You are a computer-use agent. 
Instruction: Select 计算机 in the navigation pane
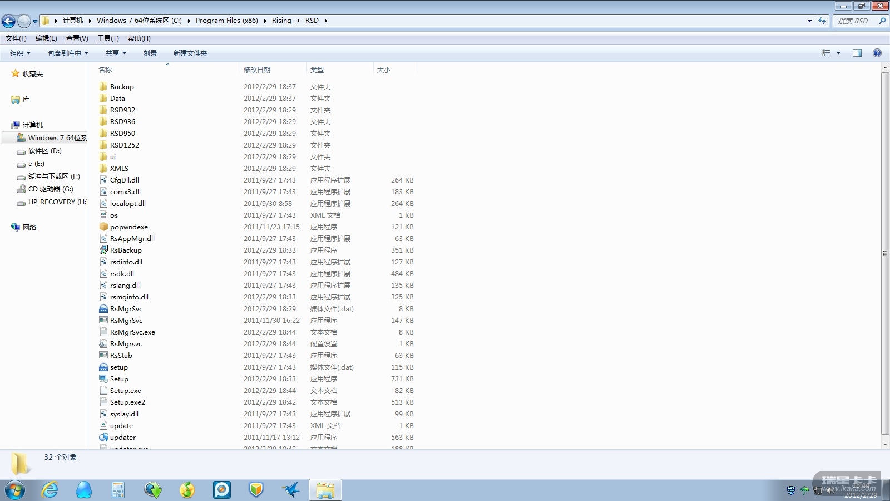click(32, 125)
